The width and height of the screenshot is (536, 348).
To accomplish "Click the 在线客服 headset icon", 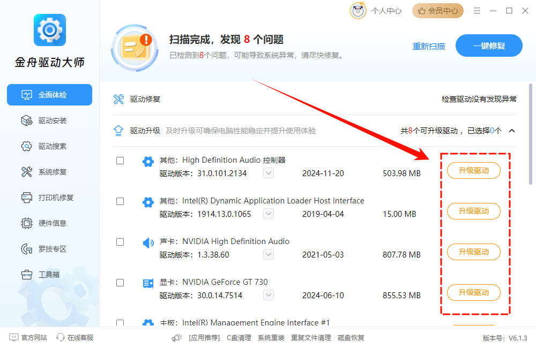I will [x=61, y=337].
